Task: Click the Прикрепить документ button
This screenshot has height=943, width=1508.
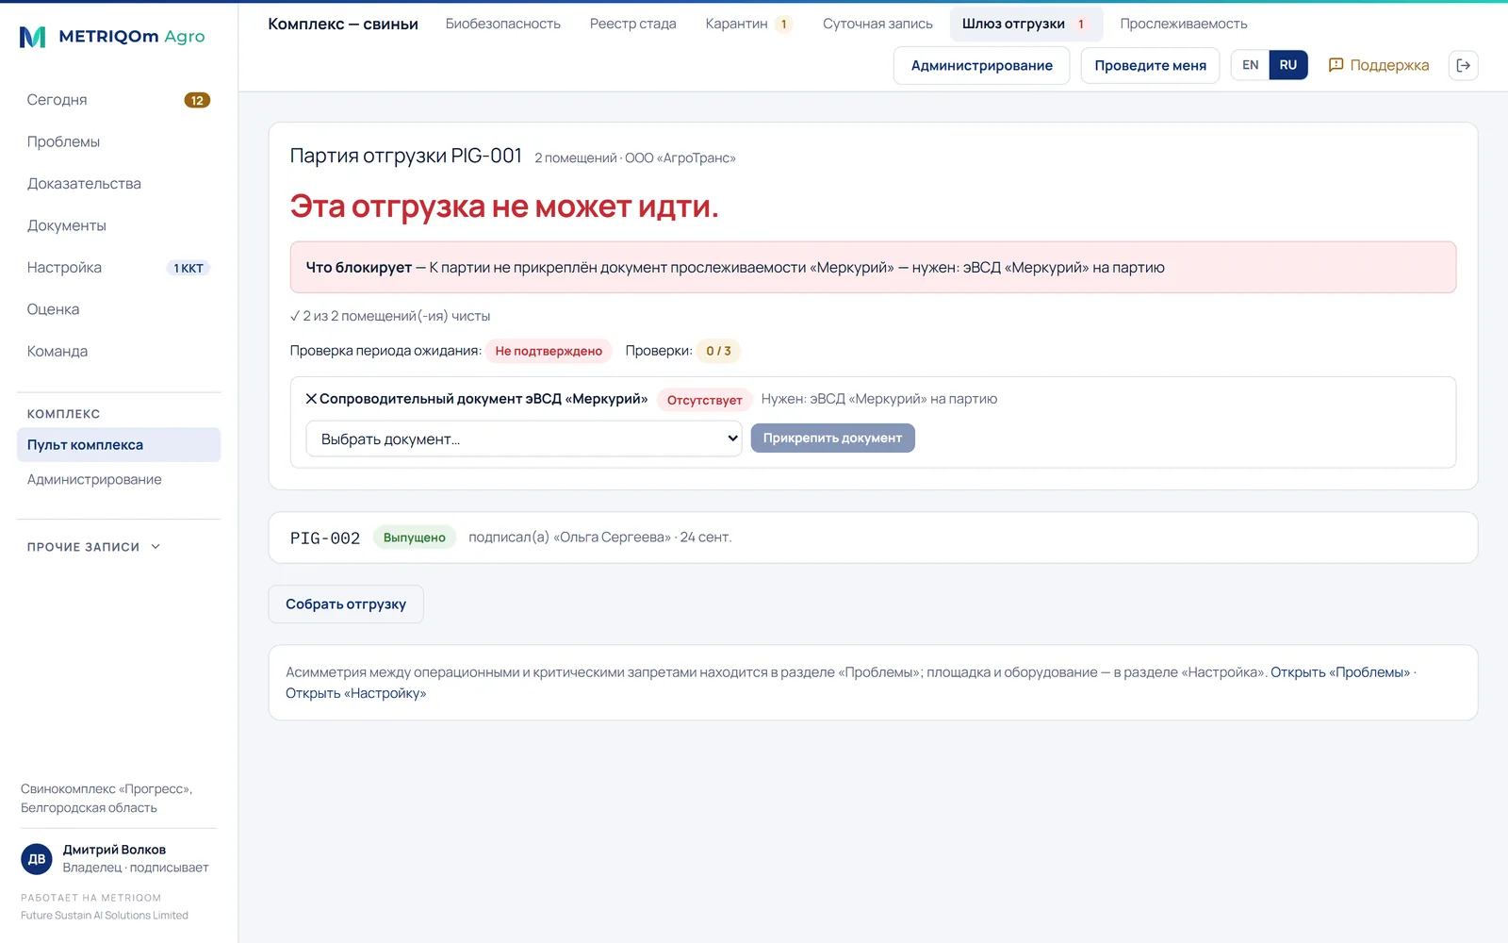Action: pos(832,438)
